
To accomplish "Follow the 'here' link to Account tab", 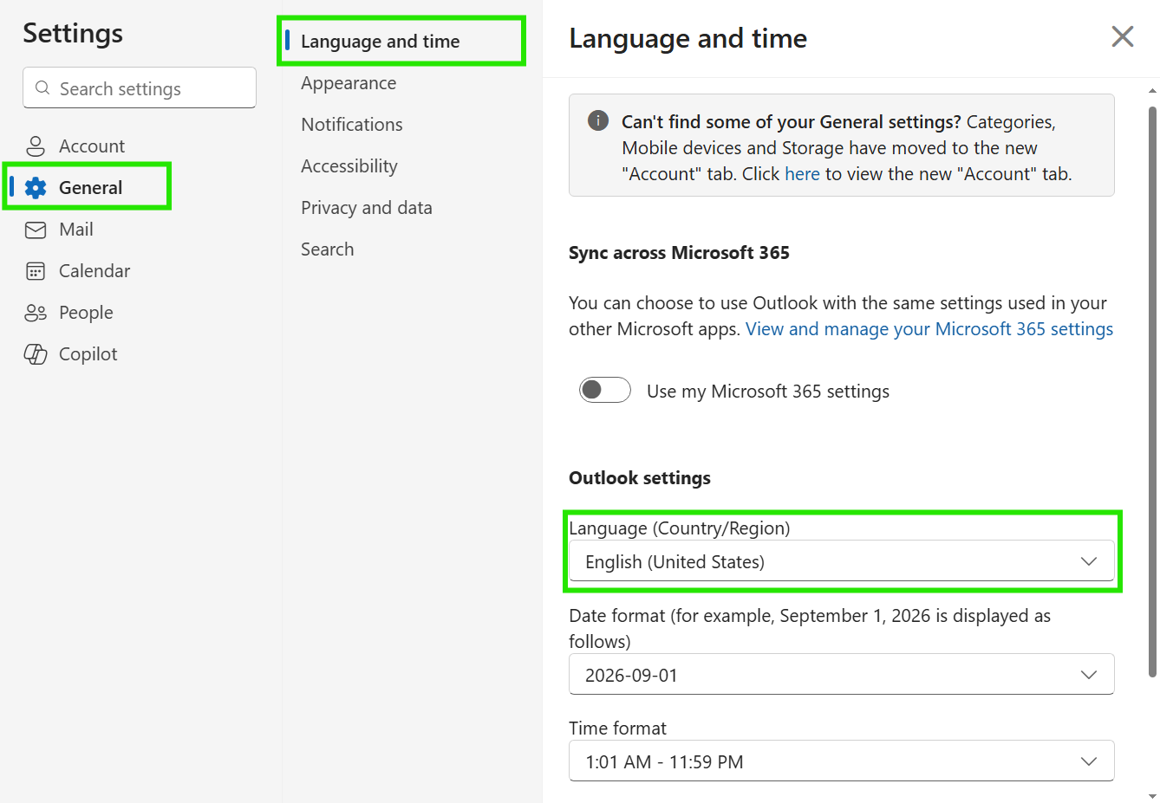I will (x=802, y=174).
